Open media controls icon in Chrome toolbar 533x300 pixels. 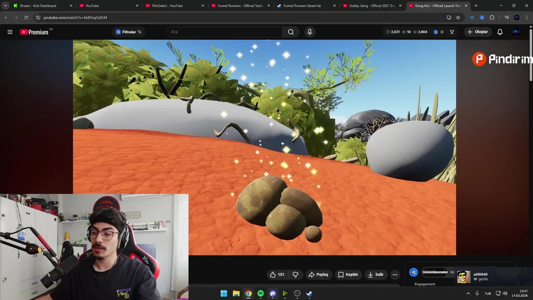coord(507,17)
